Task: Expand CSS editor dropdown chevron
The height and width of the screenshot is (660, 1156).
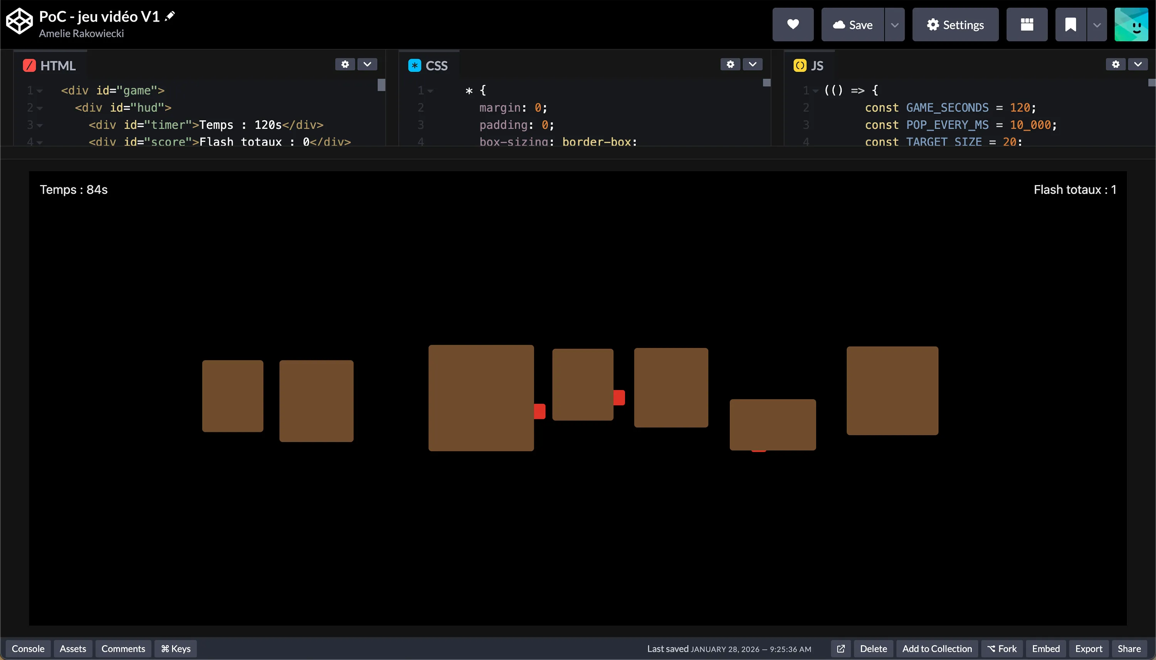Action: [x=753, y=64]
